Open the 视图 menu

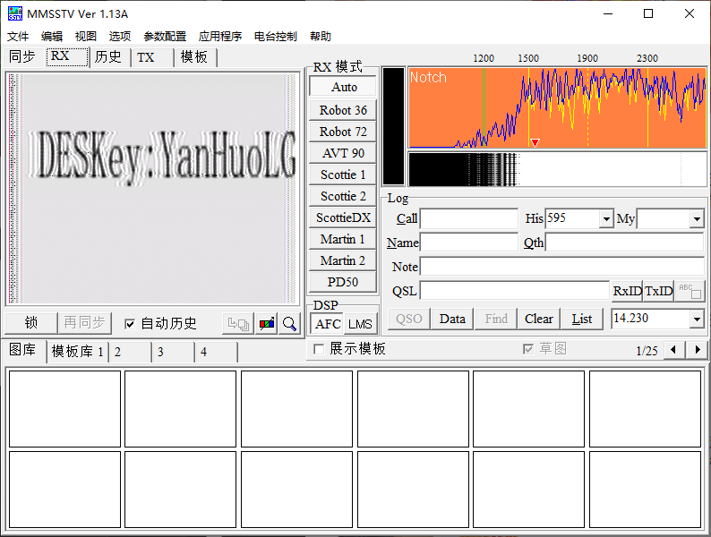coord(86,37)
